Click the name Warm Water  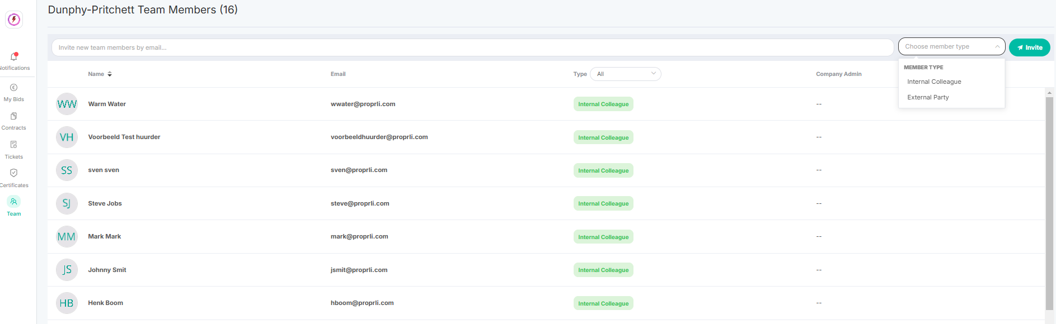pos(107,104)
